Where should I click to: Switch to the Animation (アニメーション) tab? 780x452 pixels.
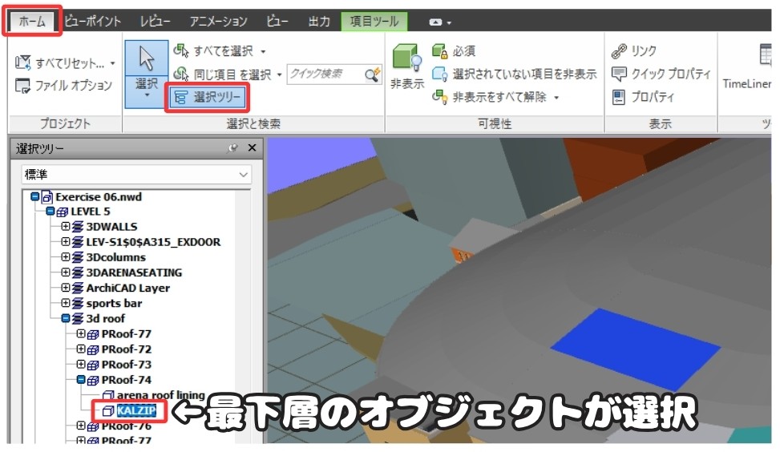click(218, 21)
